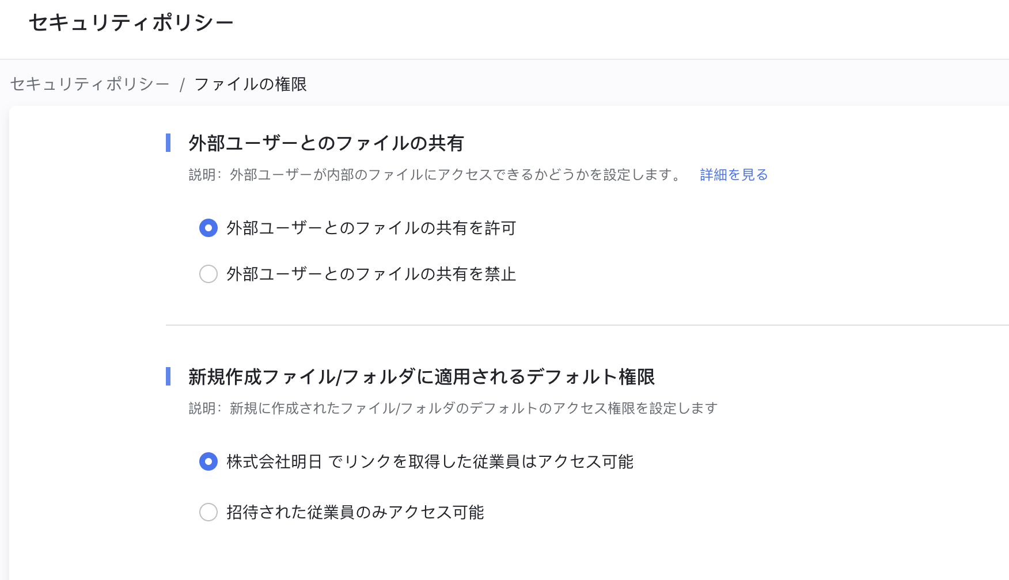The width and height of the screenshot is (1009, 580).
Task: Go back via セキュリティポリシー breadcrumb
Action: (x=90, y=85)
